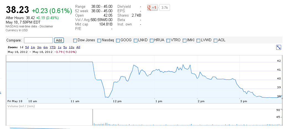Viewport: 285px width, 129px height.
Task: Focus the Compare ticker input field
Action: pos(38,40)
